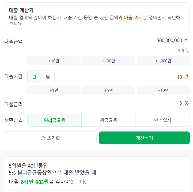
Task: Focus the 대출금액 500,000,000 원 field
Action: pyautogui.click(x=107, y=40)
